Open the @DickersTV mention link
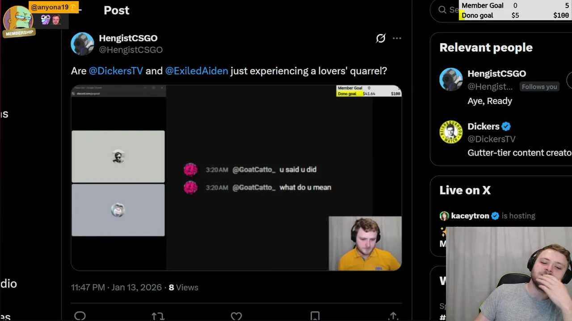The image size is (572, 321). [x=116, y=71]
